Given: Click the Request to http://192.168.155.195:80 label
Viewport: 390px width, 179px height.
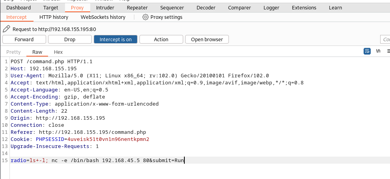Looking at the screenshot, I should pos(54,29).
